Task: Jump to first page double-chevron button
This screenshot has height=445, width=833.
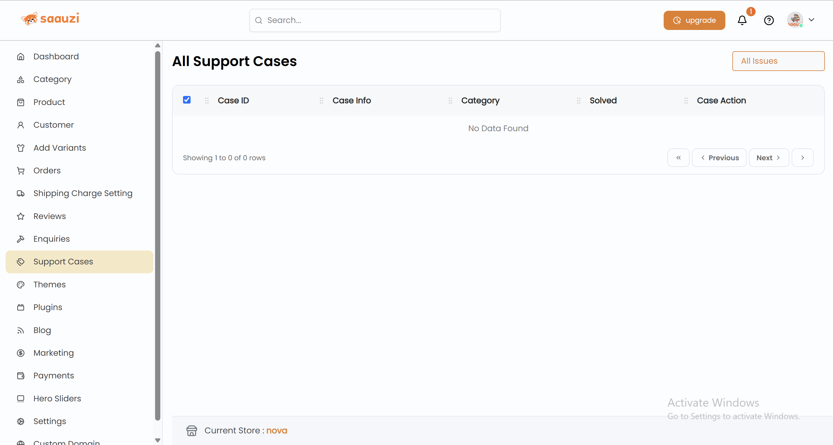Action: tap(678, 158)
